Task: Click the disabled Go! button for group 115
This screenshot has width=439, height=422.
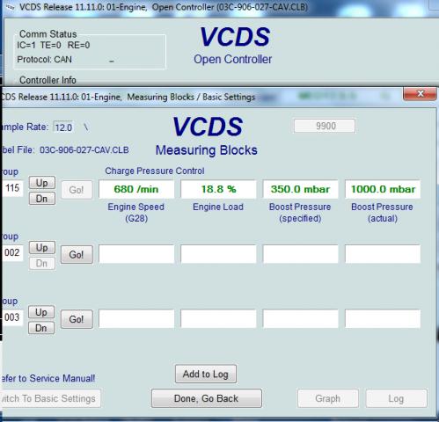Action: pos(77,190)
